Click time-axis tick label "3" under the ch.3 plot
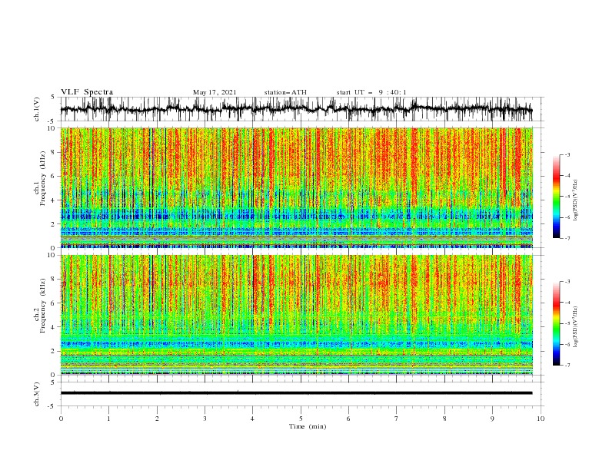 pyautogui.click(x=205, y=419)
